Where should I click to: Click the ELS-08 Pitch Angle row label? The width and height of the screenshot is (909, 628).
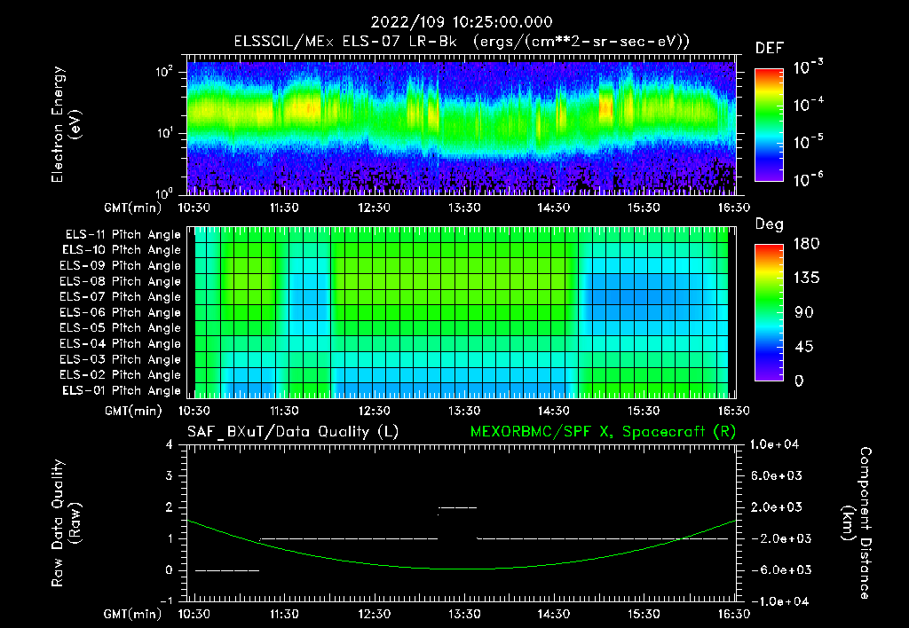coord(120,281)
